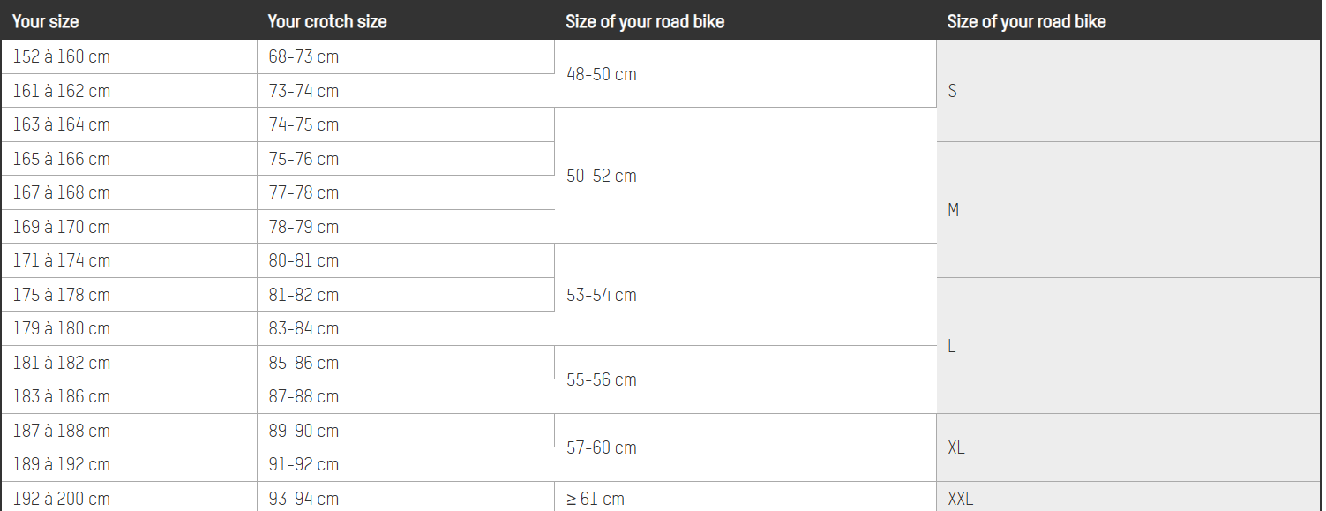The width and height of the screenshot is (1326, 511).
Task: Click the M size cell
Action: (953, 210)
